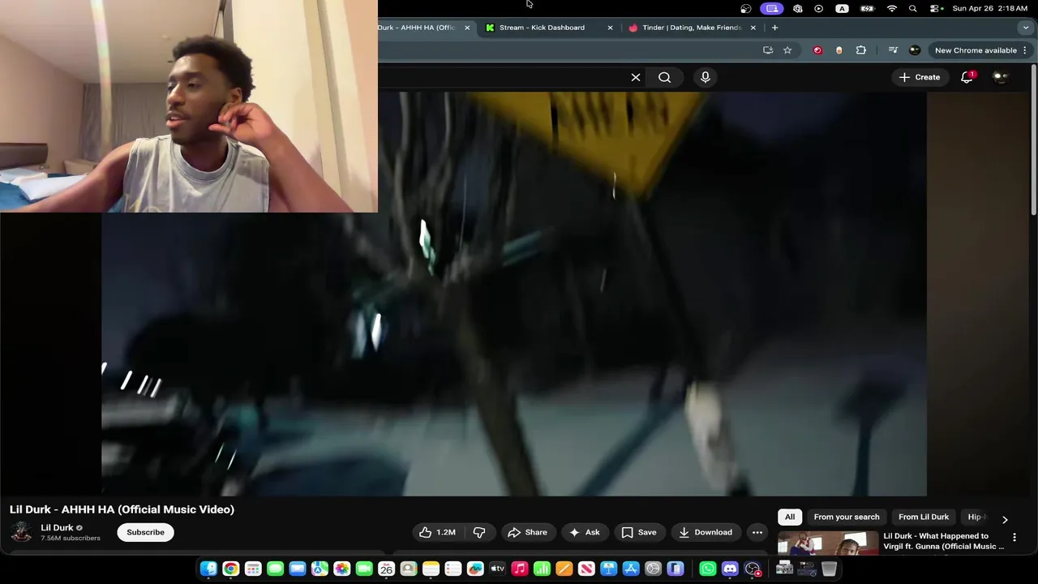Click the 7.56M subscribers text
This screenshot has height=584, width=1038.
click(x=71, y=538)
